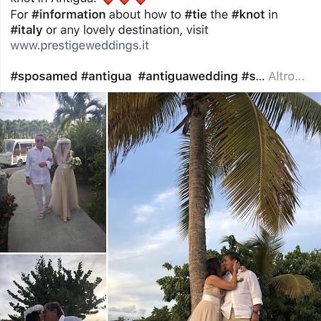Follow the #knot hashtag
321x321 pixels.
(248, 15)
